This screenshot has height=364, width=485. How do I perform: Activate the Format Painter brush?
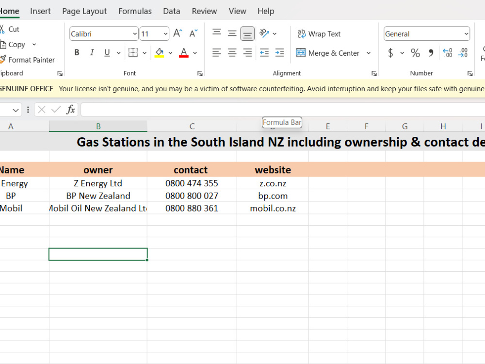point(3,59)
